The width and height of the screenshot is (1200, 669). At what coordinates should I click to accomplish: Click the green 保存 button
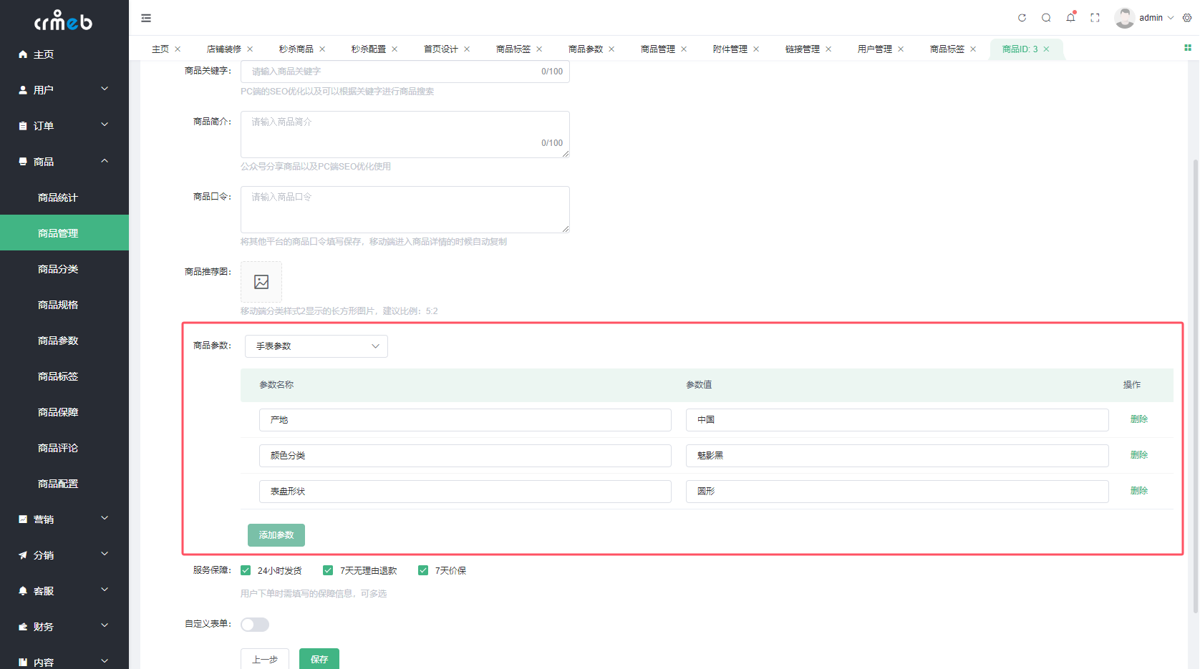319,659
